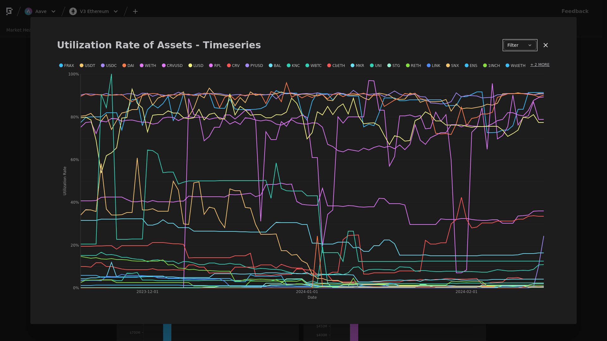The height and width of the screenshot is (341, 607).
Task: Click WstETH legend entry
Action: [516, 66]
